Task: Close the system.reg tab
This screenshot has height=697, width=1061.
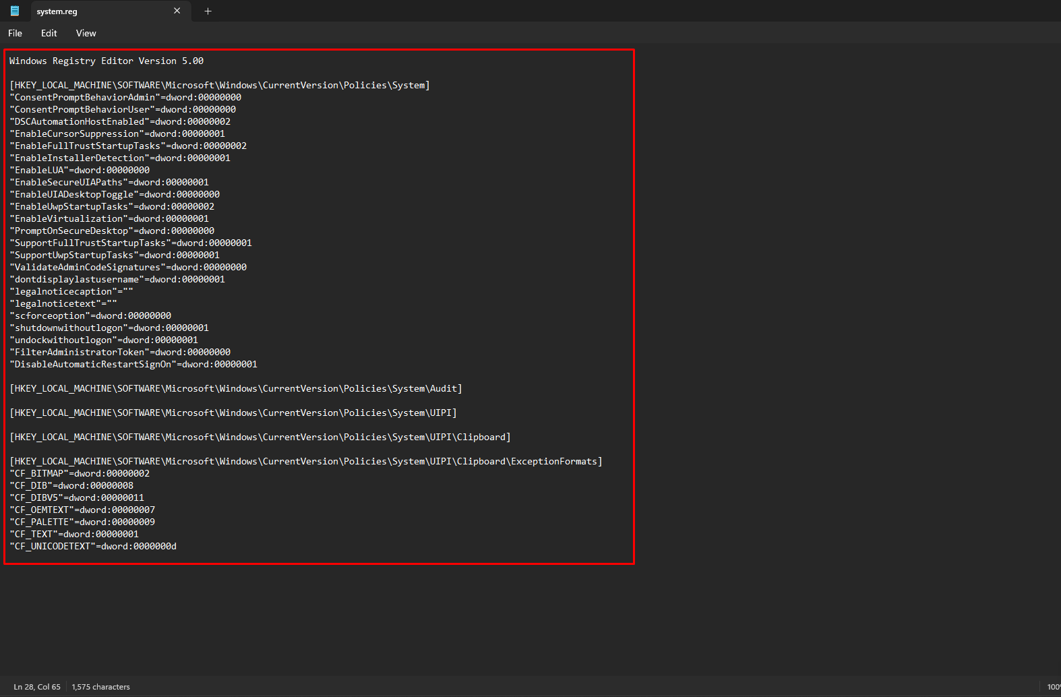Action: click(177, 11)
